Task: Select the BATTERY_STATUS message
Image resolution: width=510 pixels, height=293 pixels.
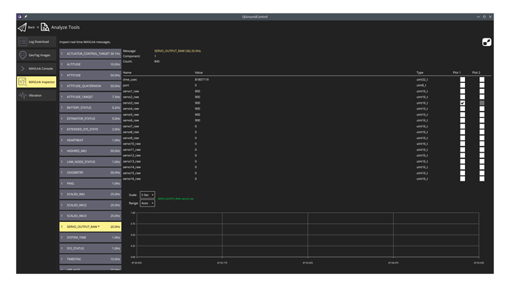Action: click(90, 107)
